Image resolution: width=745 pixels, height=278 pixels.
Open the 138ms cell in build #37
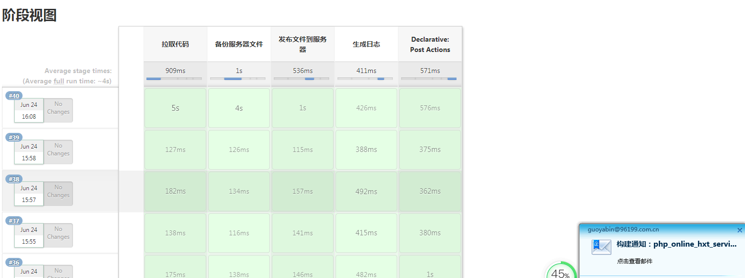click(x=175, y=233)
